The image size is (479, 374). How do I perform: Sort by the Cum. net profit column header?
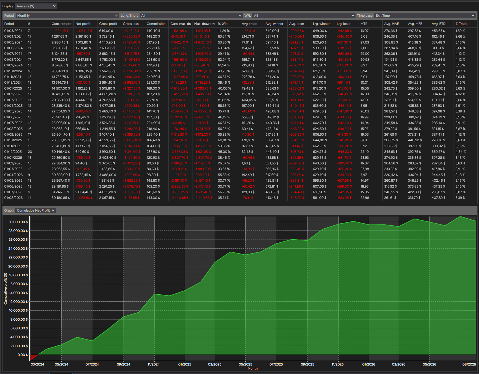point(62,24)
